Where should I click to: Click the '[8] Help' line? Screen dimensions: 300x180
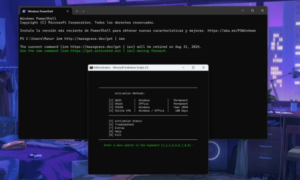pyautogui.click(x=115, y=131)
